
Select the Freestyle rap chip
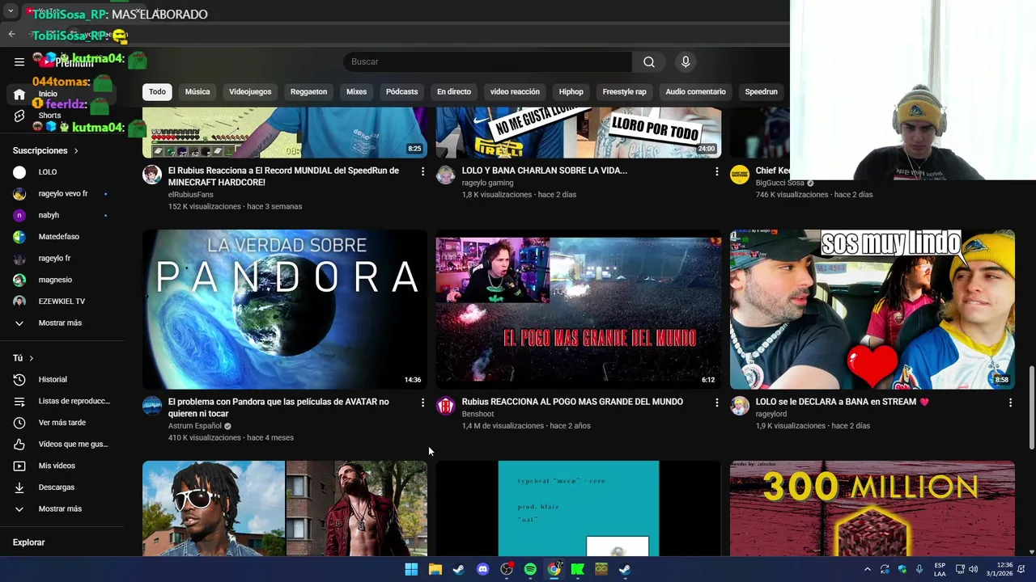(624, 92)
